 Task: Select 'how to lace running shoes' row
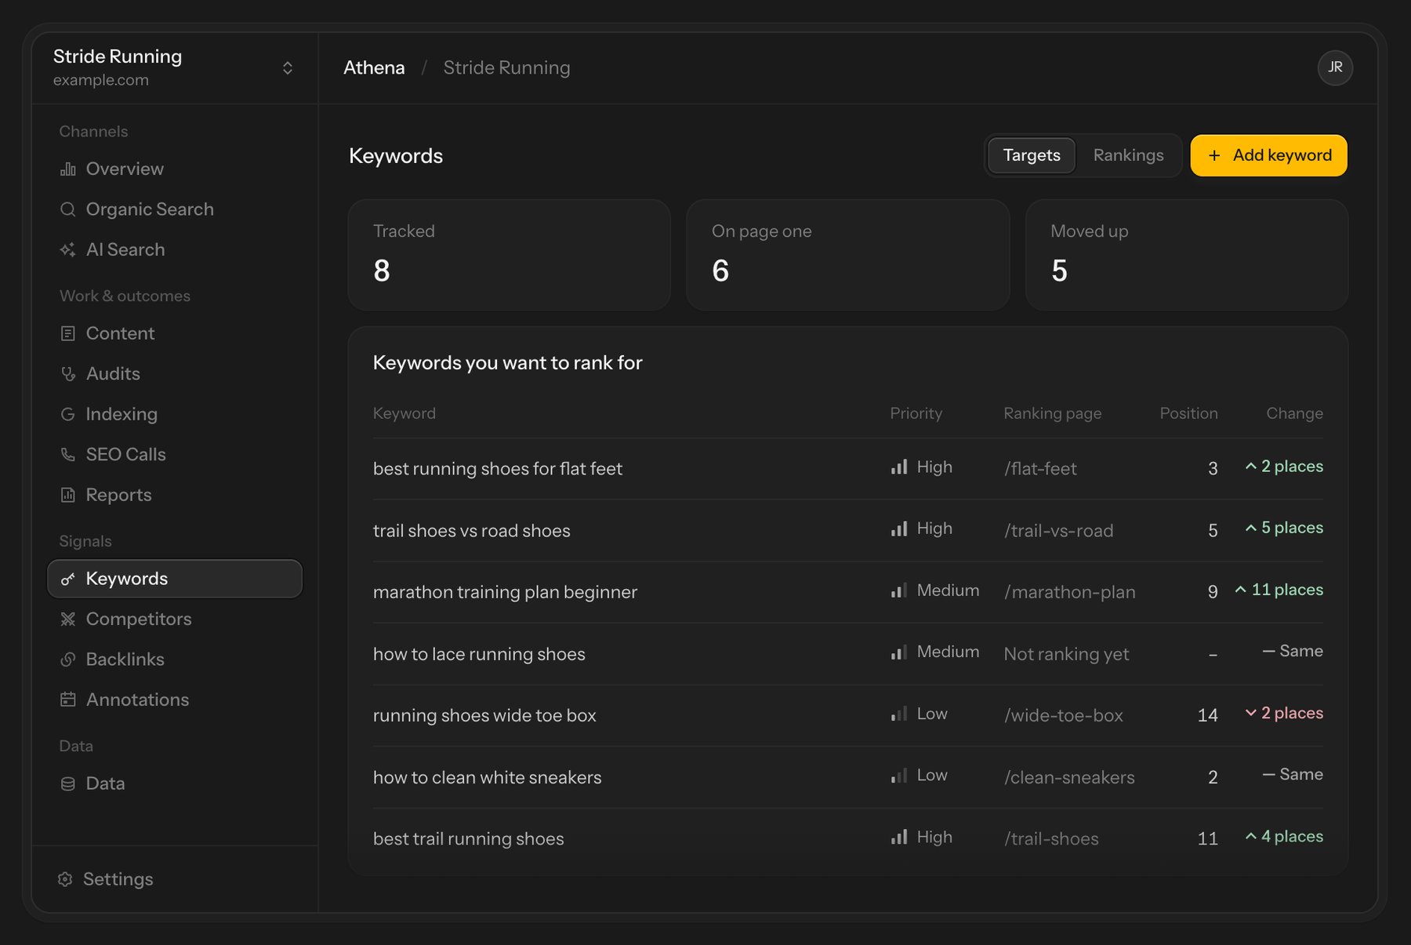tap(847, 654)
